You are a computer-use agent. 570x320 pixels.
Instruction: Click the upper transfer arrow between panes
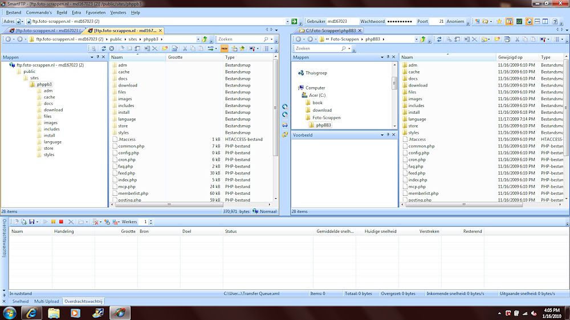tap(285, 107)
